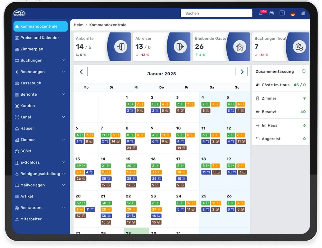Expand the Restaurant submenu chevron
This screenshot has width=322, height=248.
point(64,207)
